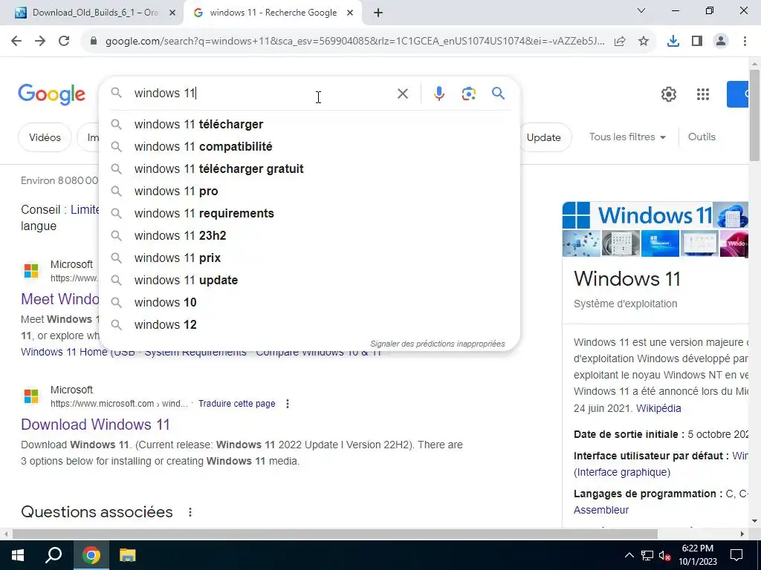Choose suggestion windows 12
Image resolution: width=761 pixels, height=570 pixels.
pyautogui.click(x=309, y=325)
